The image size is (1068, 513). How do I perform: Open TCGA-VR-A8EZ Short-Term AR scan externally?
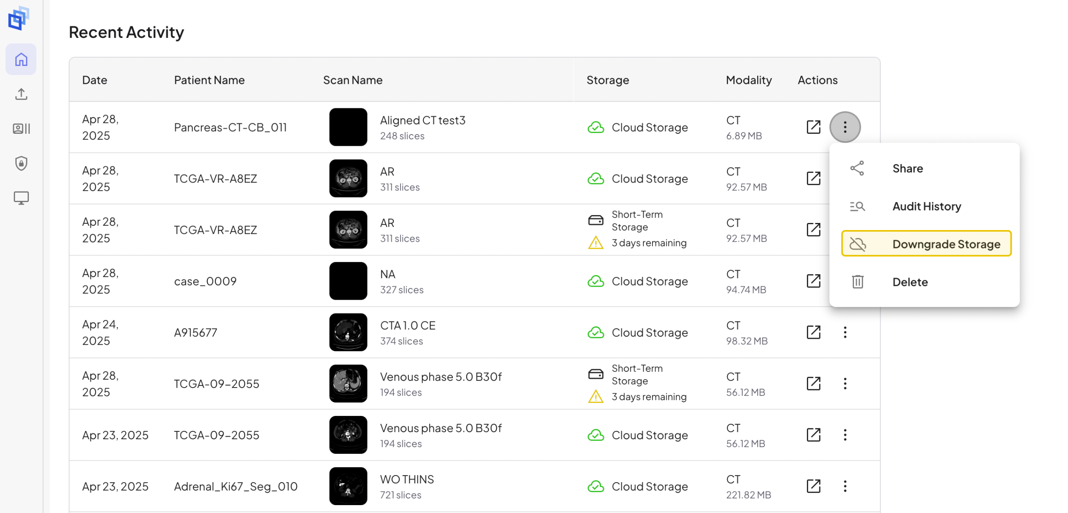813,230
